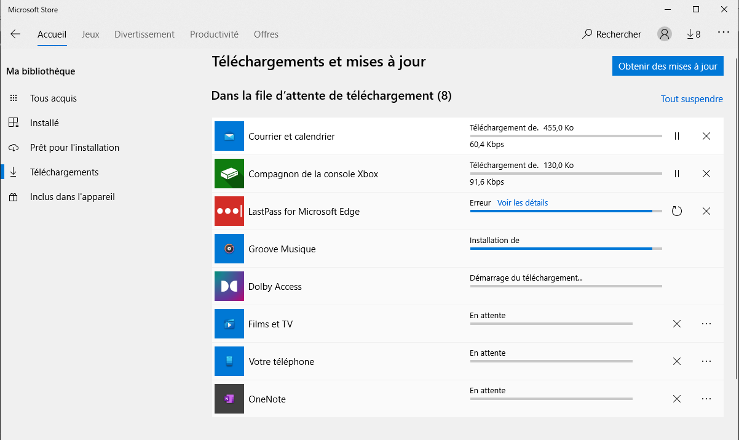
Task: Cancel the Films et TV download
Action: coord(677,324)
